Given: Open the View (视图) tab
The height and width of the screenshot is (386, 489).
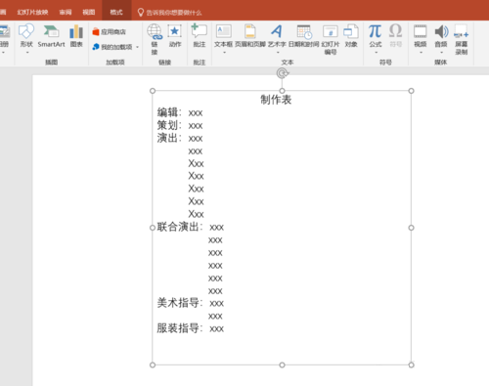Looking at the screenshot, I should [89, 12].
